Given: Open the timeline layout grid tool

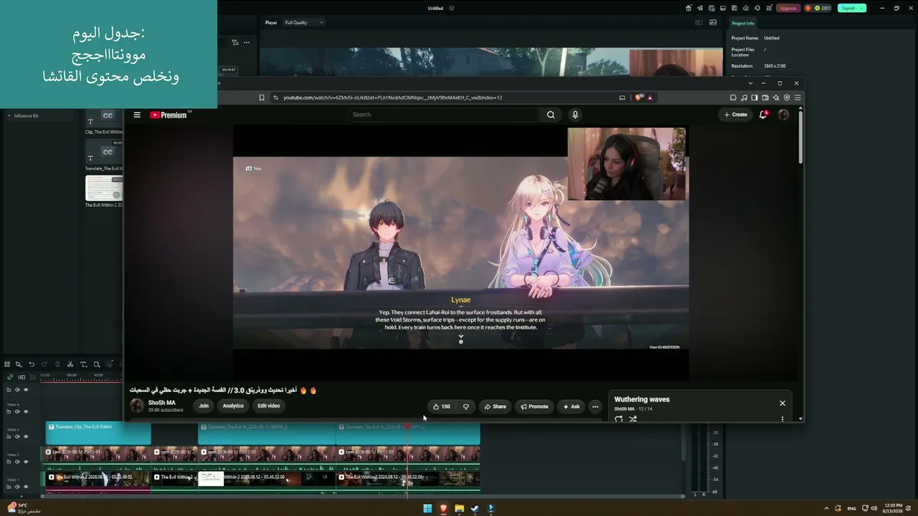Looking at the screenshot, I should pos(7,364).
